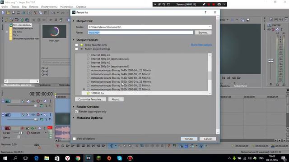This screenshot has height=162, width=289.
Task: Select По типу folder in tree
Action: click(x=17, y=32)
